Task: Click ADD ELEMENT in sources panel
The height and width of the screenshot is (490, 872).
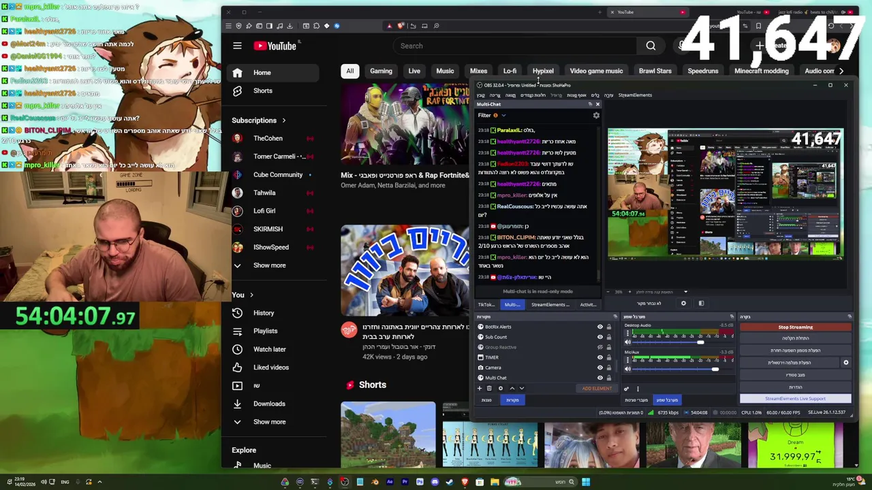Action: 597,389
